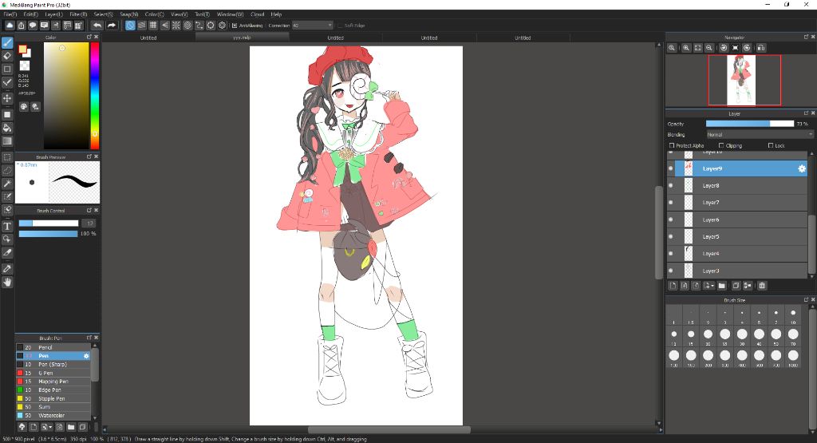Hide Layer8 visibility dot
817x443 pixels.
pyautogui.click(x=671, y=185)
